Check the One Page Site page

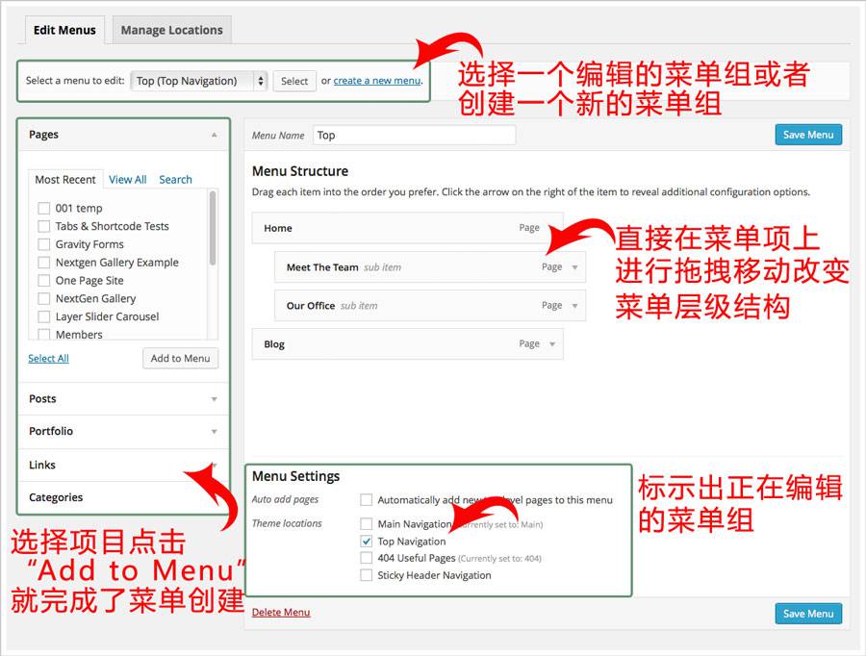[x=43, y=280]
